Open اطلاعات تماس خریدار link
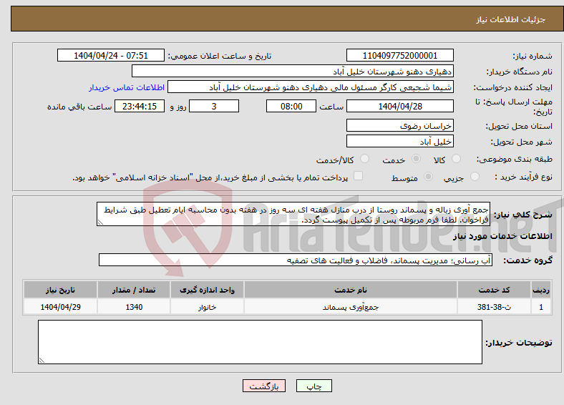This screenshot has height=405, width=564. tap(127, 87)
